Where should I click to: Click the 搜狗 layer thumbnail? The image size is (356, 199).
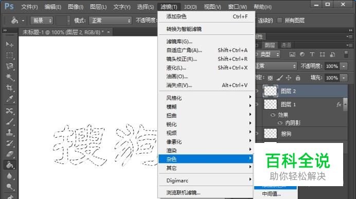(271, 134)
